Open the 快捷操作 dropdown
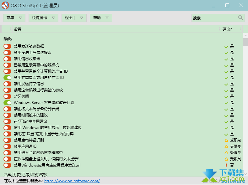248x185 pixels. [43, 18]
